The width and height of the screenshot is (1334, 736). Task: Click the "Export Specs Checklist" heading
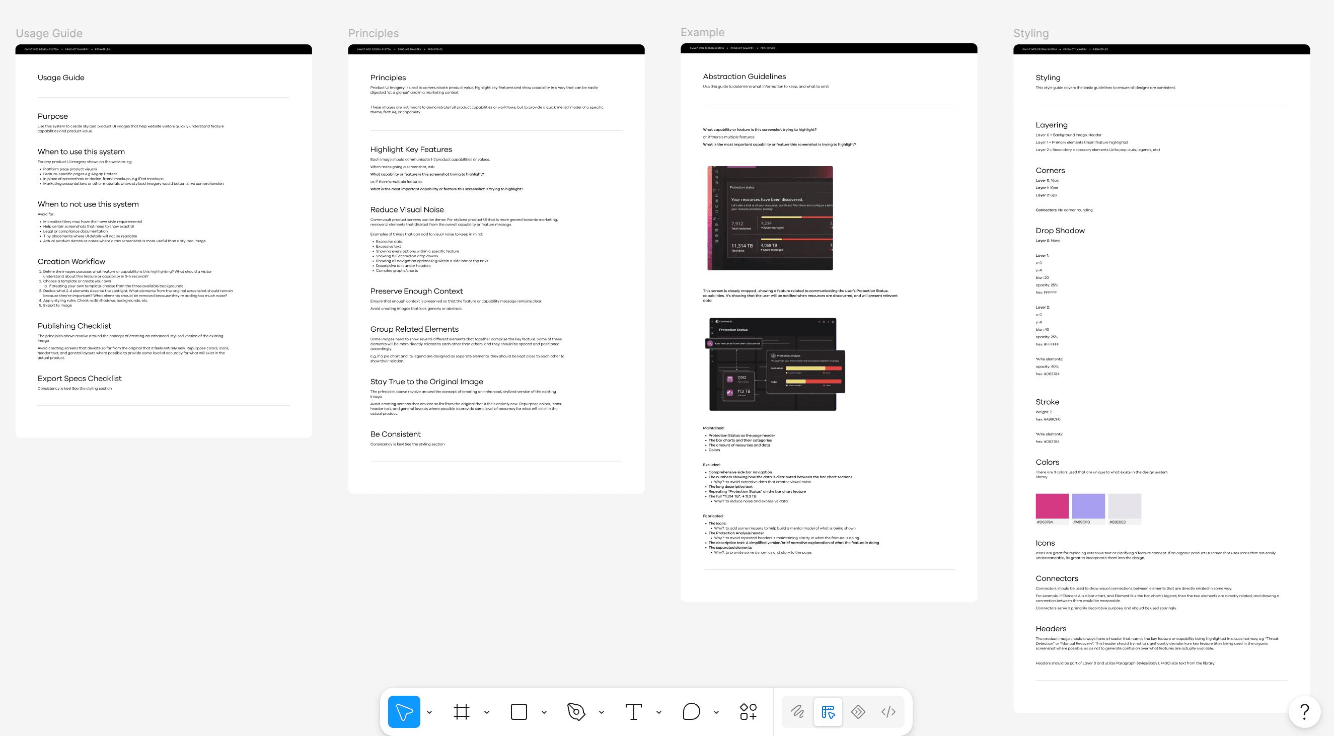(80, 379)
